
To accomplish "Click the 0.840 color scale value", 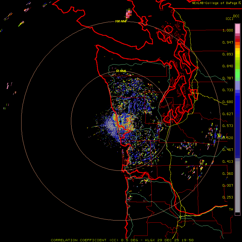I will click(228, 66).
